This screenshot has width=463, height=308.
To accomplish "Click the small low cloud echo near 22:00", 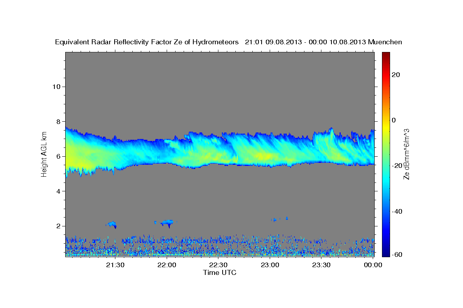I will coord(168,223).
